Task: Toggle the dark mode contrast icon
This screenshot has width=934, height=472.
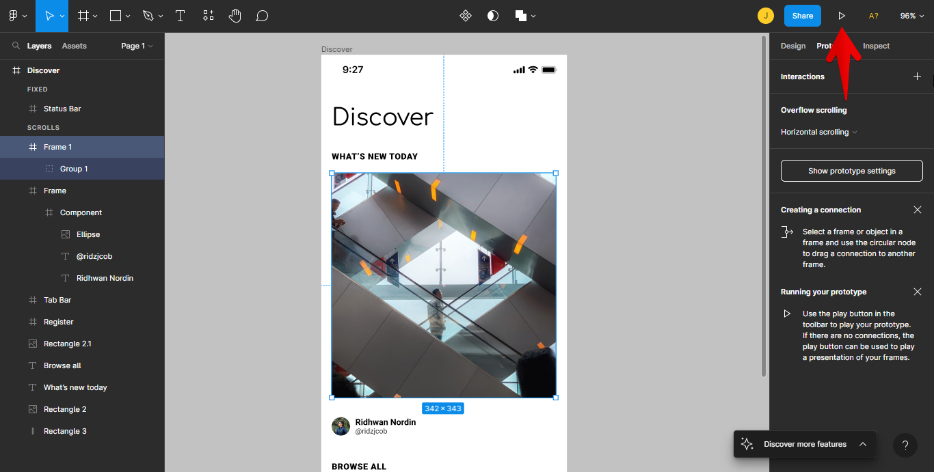Action: coord(493,16)
